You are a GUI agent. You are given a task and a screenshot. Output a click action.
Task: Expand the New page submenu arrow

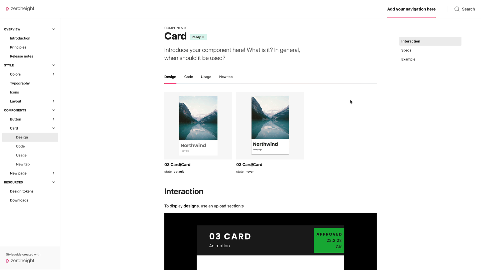pos(54,173)
